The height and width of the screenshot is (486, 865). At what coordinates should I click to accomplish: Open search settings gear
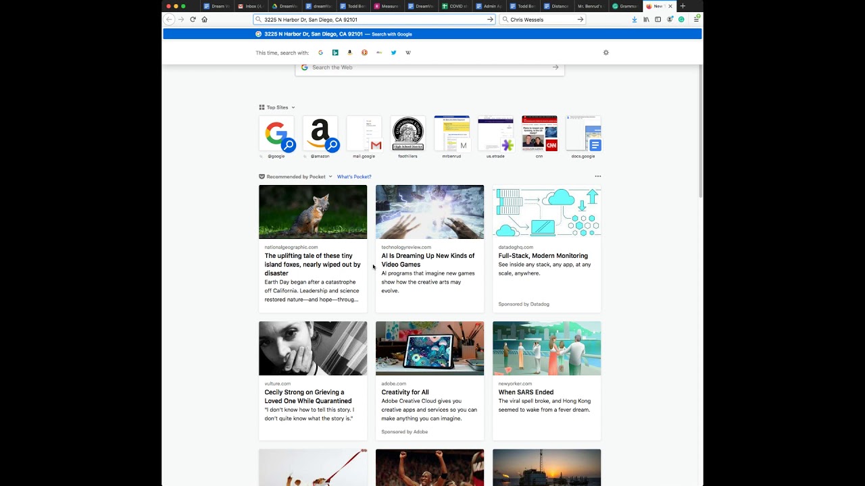(605, 53)
